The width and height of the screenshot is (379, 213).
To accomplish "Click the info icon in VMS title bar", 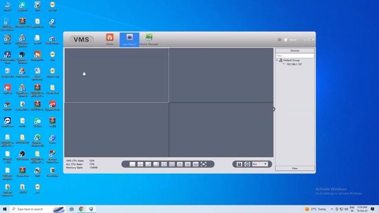I will tap(280, 40).
